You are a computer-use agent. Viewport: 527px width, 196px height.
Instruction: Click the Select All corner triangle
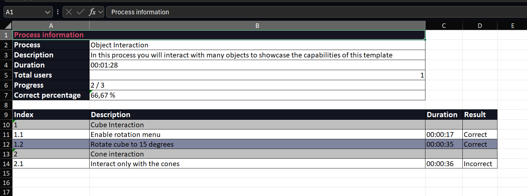[7, 26]
